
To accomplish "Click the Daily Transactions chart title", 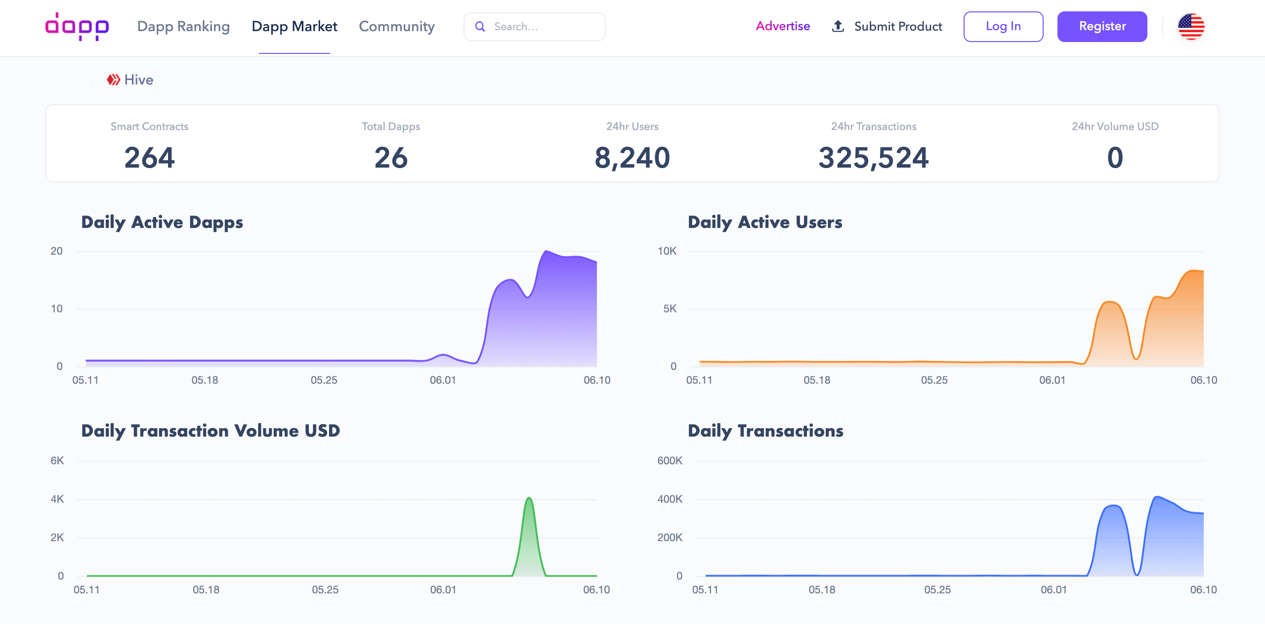I will click(x=765, y=431).
